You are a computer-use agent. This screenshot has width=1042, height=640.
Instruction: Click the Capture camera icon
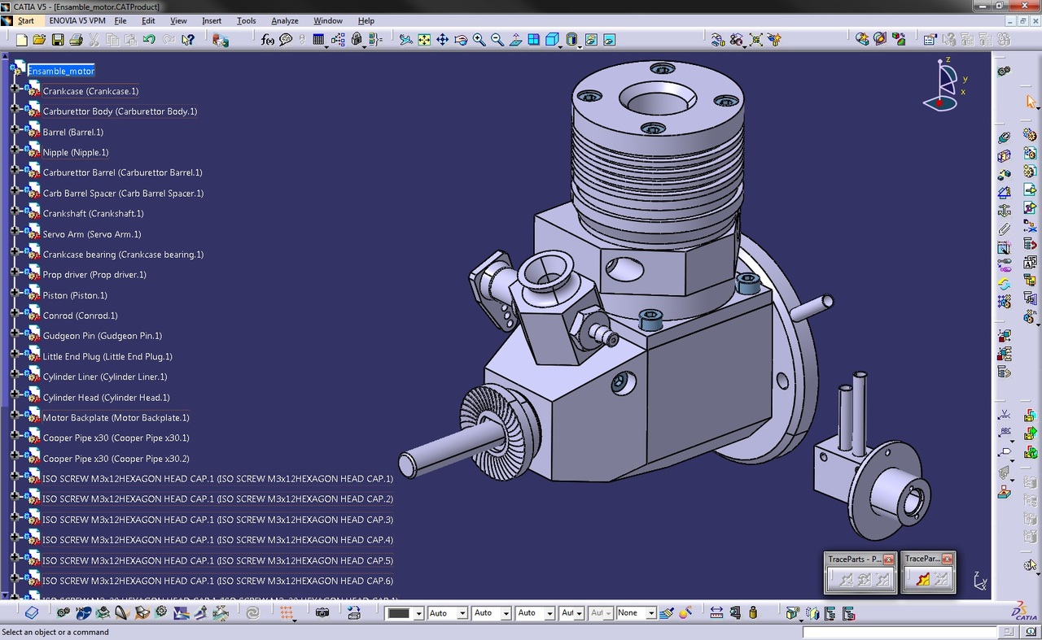click(x=322, y=613)
